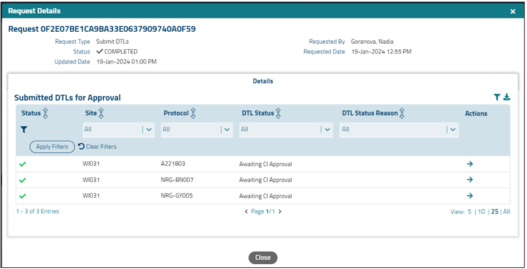Click protocol cell A221803
Viewport: 527px width, 269px height.
click(x=173, y=164)
